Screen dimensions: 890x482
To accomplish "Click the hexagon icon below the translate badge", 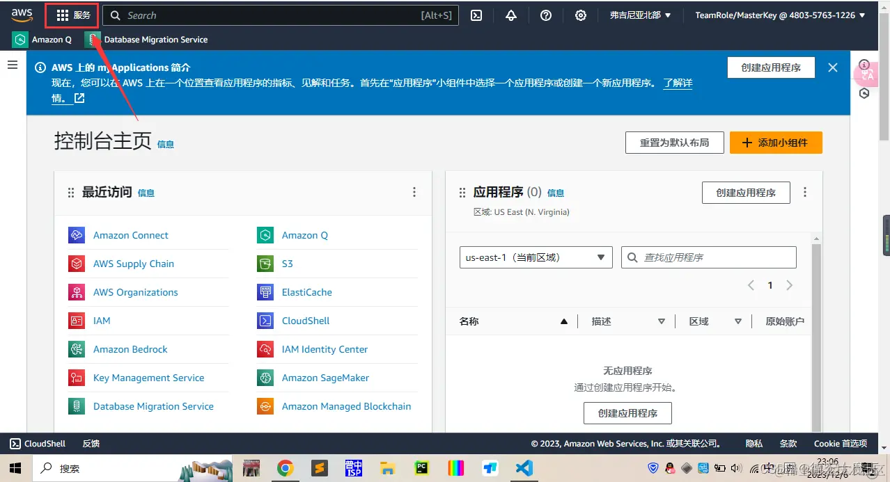I will pyautogui.click(x=864, y=93).
